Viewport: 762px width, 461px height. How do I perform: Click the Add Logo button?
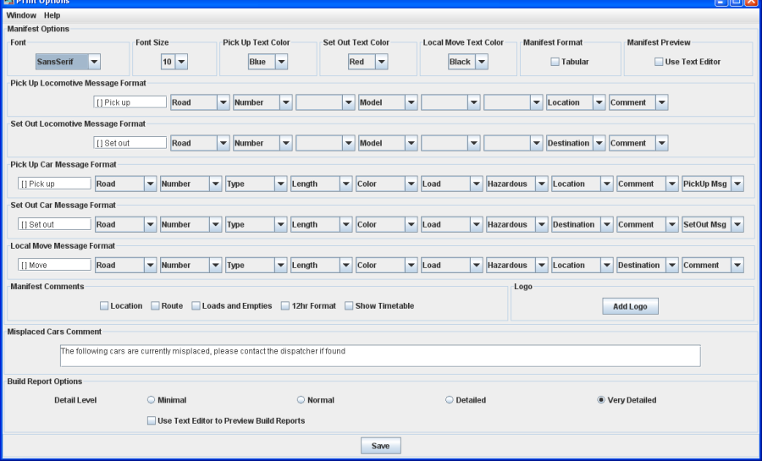click(x=630, y=307)
